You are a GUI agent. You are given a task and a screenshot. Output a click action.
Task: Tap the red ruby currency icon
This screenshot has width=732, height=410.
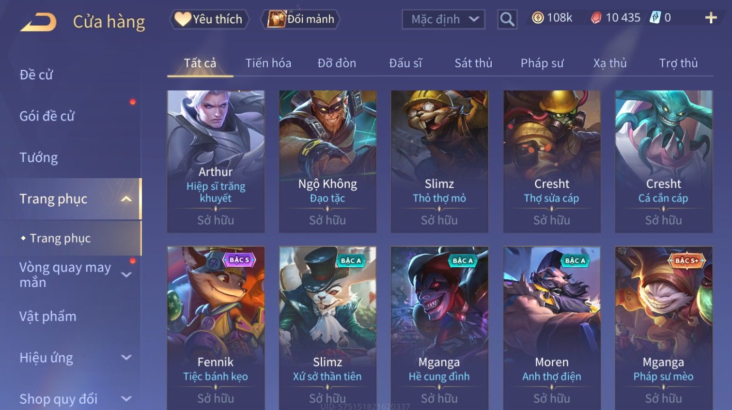tap(596, 18)
